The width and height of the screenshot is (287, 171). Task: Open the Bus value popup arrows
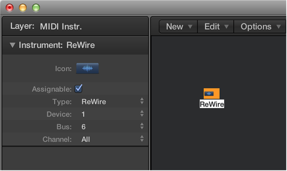pyautogui.click(x=142, y=126)
